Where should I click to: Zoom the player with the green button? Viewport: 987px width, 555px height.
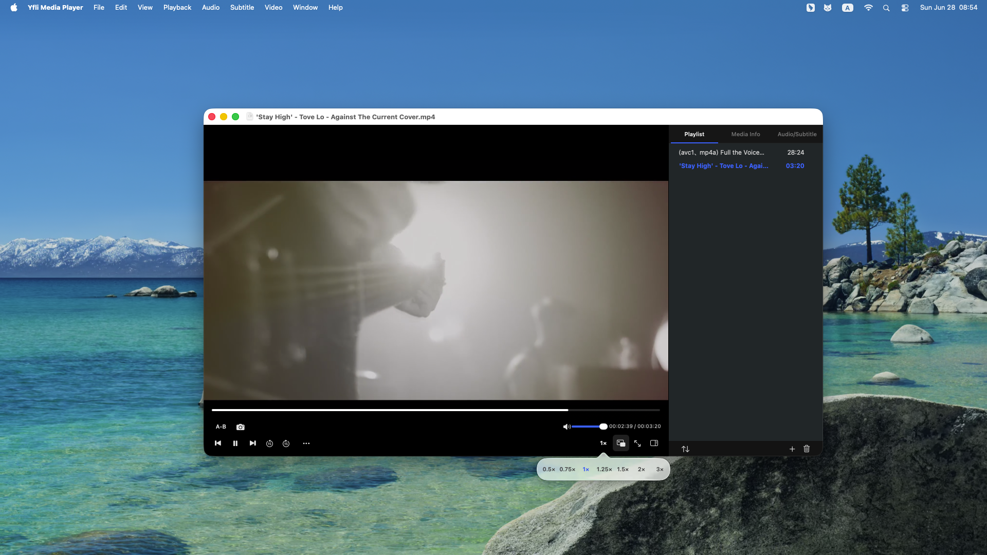pyautogui.click(x=235, y=117)
